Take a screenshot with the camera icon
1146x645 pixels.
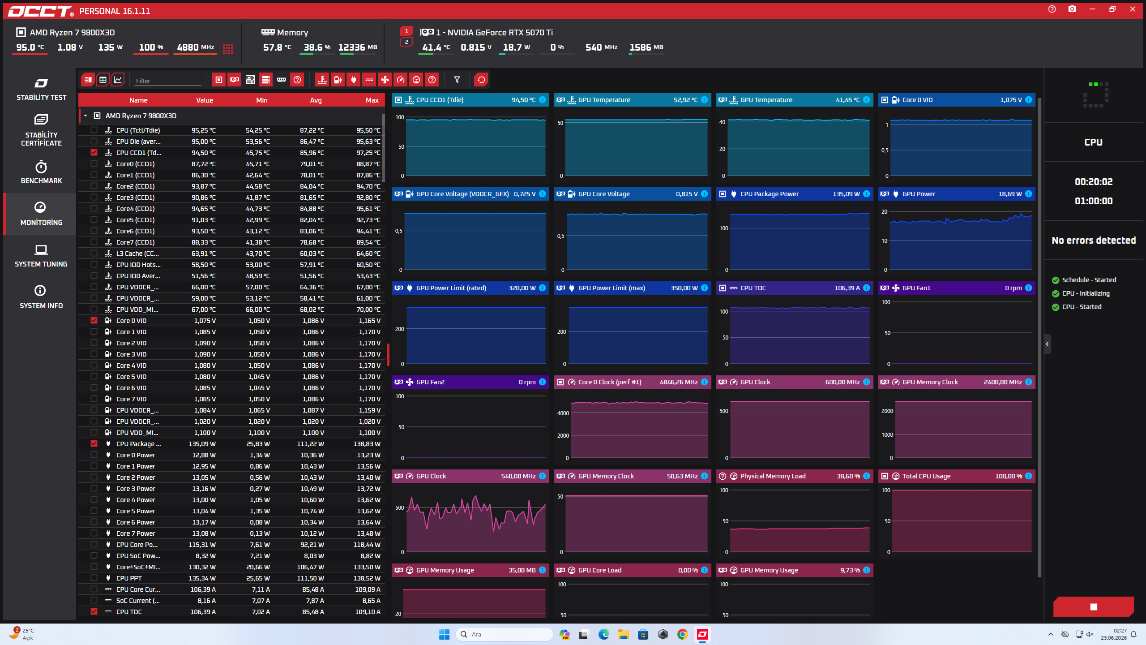[x=1072, y=9]
